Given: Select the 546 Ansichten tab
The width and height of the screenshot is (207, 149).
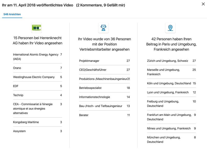Looking at the screenshot, I should [x=12, y=14].
